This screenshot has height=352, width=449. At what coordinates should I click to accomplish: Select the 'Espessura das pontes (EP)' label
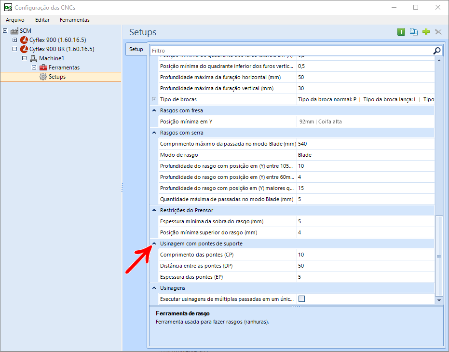coord(191,277)
